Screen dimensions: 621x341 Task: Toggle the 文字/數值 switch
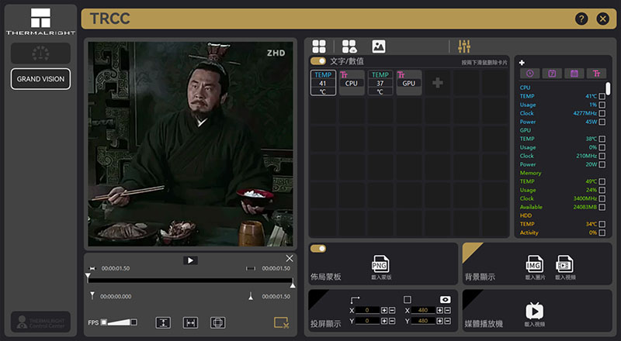[x=318, y=61]
